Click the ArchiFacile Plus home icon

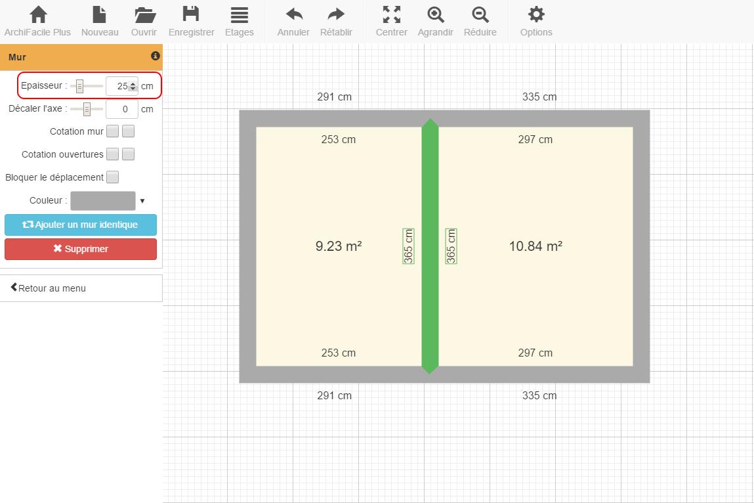click(38, 15)
